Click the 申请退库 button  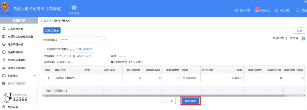click(x=190, y=101)
